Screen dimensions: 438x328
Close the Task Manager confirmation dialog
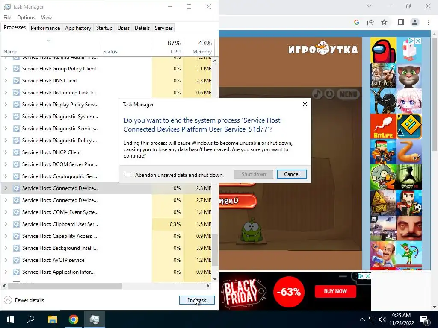coord(305,104)
